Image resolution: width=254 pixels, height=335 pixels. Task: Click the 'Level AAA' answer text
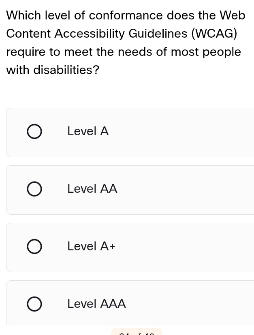point(97,304)
